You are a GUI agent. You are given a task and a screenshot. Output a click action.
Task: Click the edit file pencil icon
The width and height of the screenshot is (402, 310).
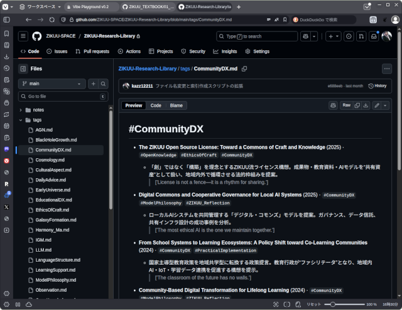click(x=377, y=105)
